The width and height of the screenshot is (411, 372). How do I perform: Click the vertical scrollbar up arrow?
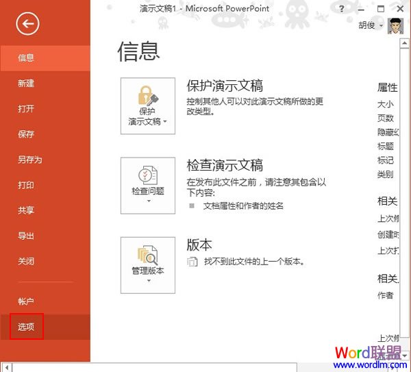click(x=404, y=43)
